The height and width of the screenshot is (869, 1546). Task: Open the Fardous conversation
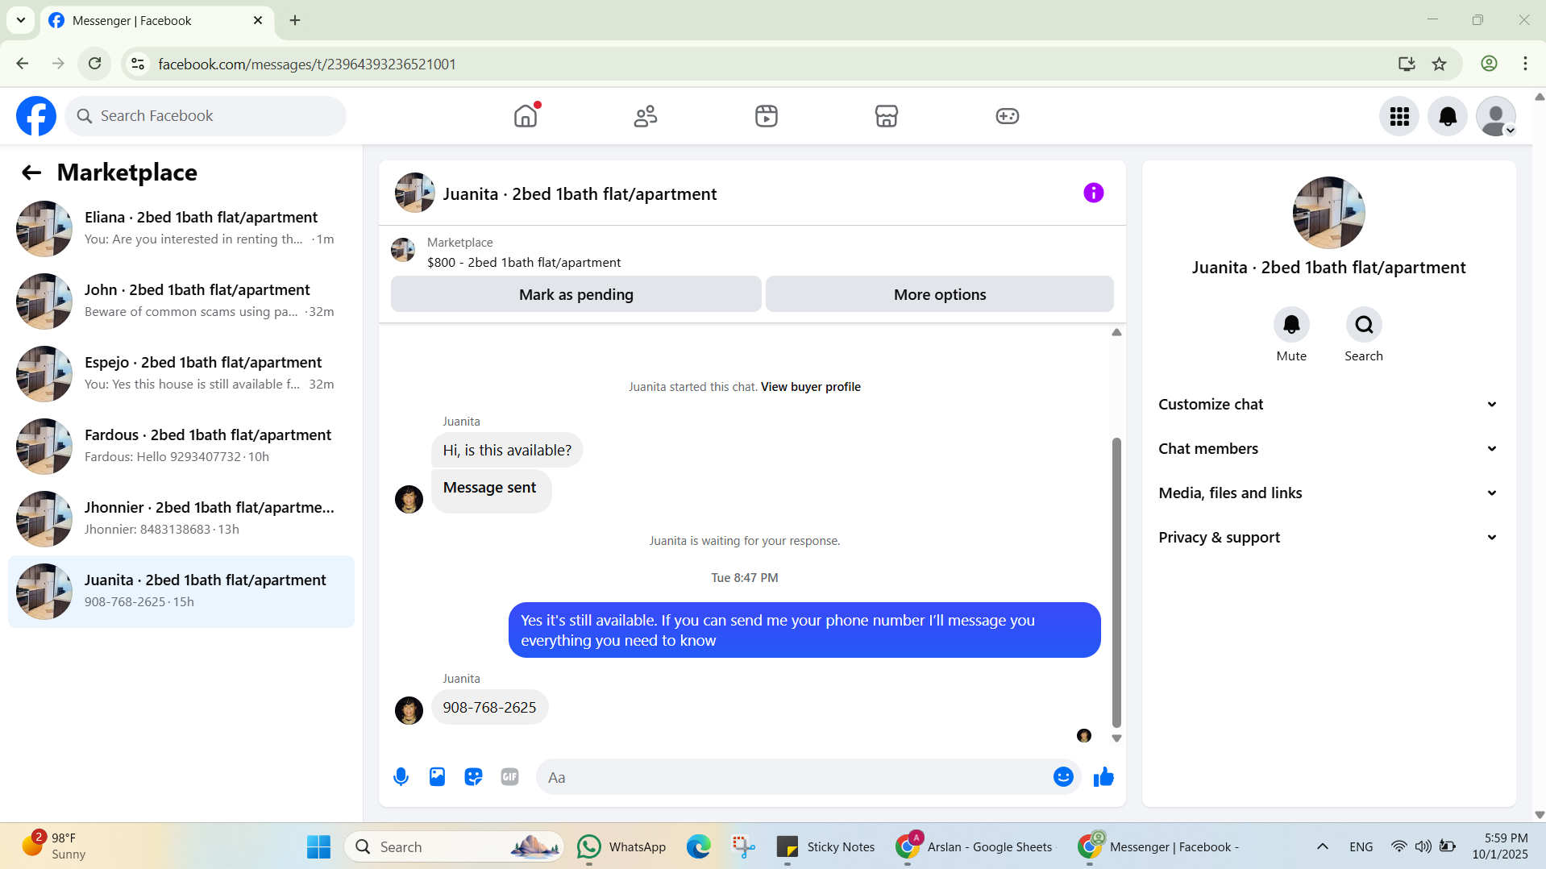(181, 447)
